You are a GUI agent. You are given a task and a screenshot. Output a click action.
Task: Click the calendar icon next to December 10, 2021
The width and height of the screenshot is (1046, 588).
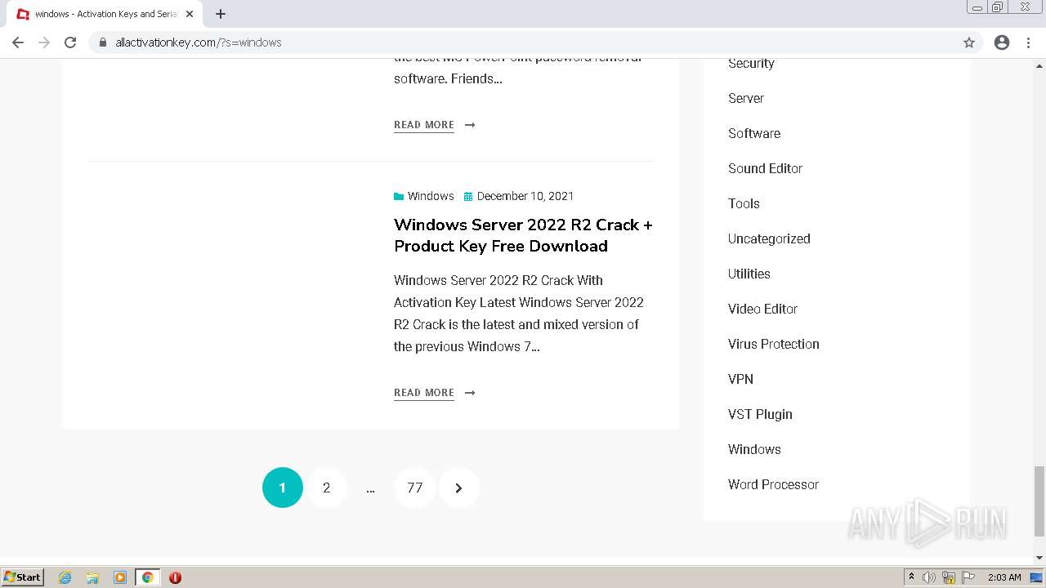pos(468,196)
